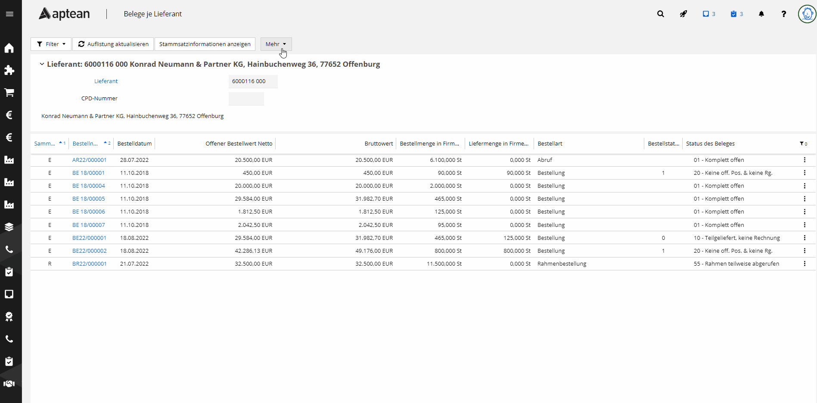Open column filter icon in table header
Viewport: 817px width, 403px height.
(x=803, y=144)
